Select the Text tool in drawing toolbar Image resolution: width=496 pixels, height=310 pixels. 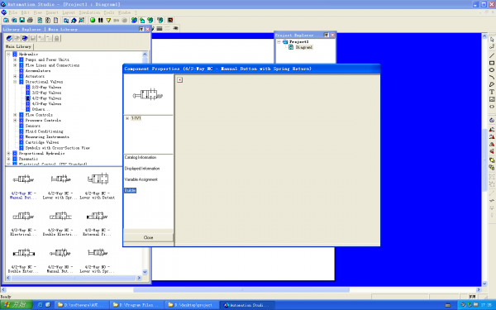(492, 92)
